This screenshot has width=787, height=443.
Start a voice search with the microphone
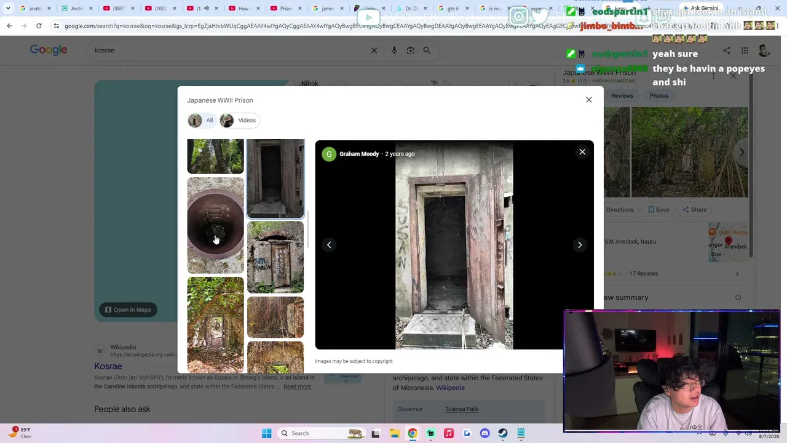click(394, 50)
